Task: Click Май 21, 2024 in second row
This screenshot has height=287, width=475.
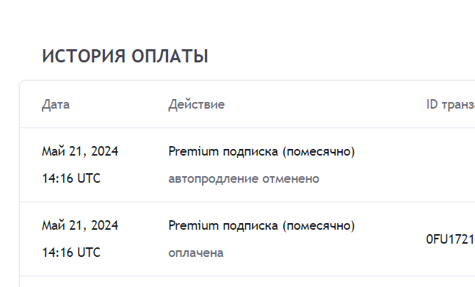Action: [80, 225]
